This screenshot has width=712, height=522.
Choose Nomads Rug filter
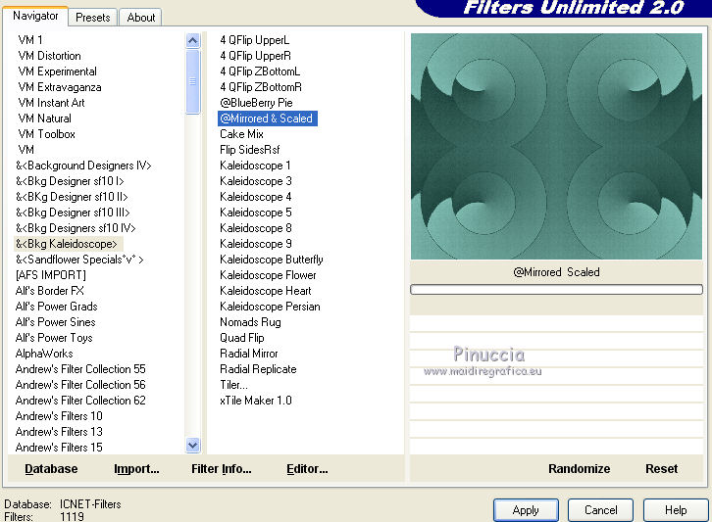(x=251, y=322)
